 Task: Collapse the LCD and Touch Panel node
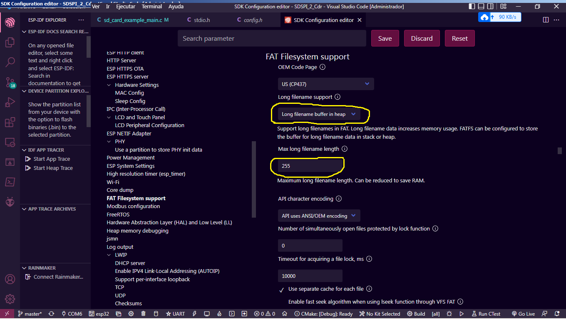(109, 118)
